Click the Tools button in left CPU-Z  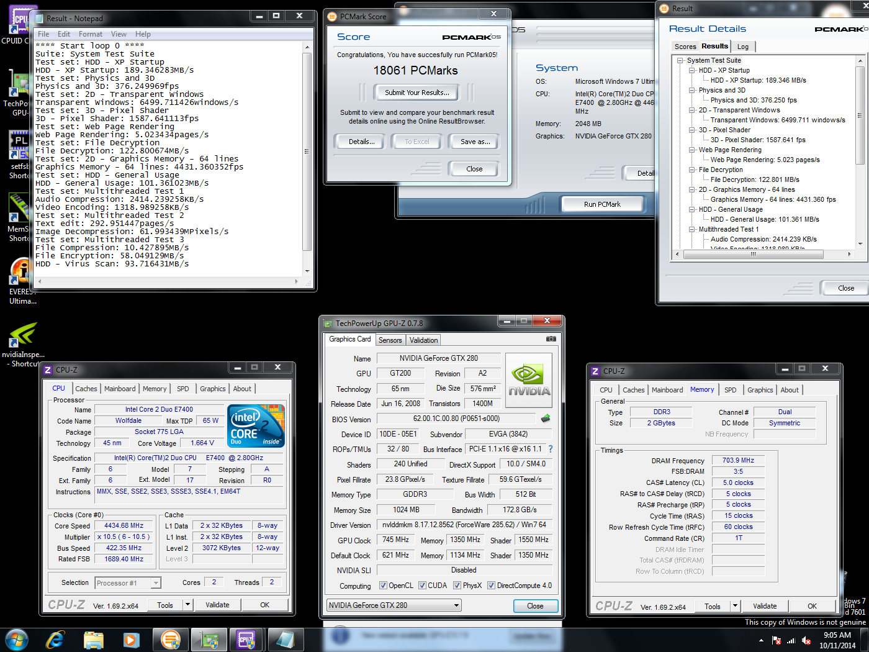165,604
